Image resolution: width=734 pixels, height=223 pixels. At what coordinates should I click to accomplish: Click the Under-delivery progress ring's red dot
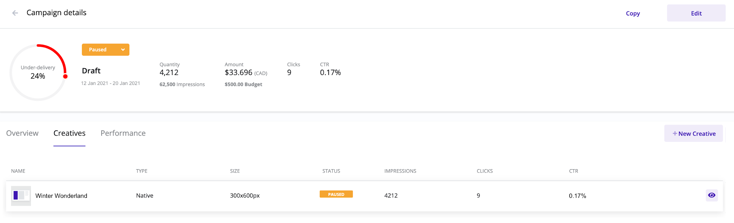click(65, 76)
